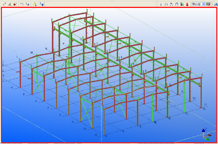Pick the uniform load tool icon
Screen dimensions: 218x144
[x=177, y=4]
